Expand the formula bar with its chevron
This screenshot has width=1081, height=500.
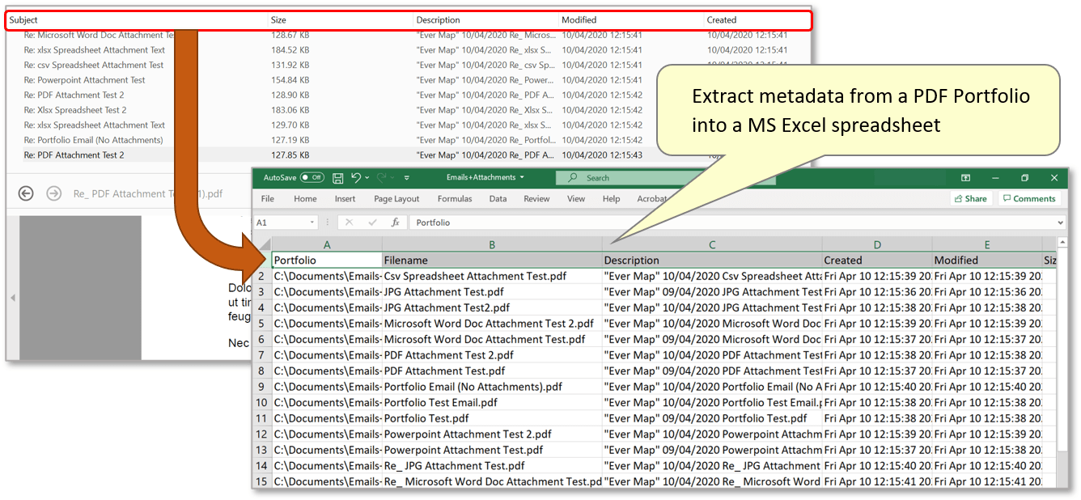pos(1060,222)
